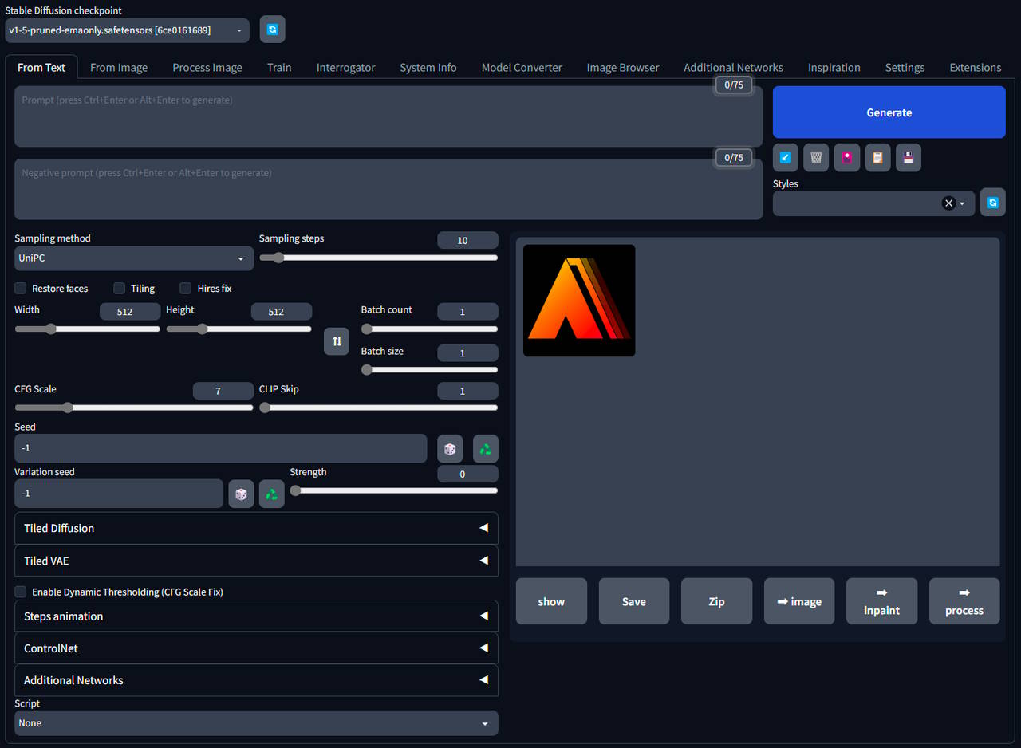Click the Zip button below the gallery
Screen dimensions: 1021x748
716,601
